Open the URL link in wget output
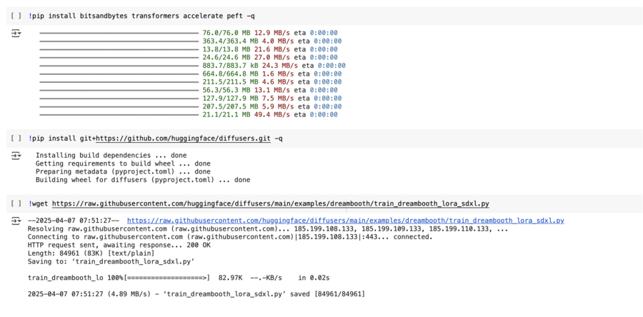 pos(345,221)
